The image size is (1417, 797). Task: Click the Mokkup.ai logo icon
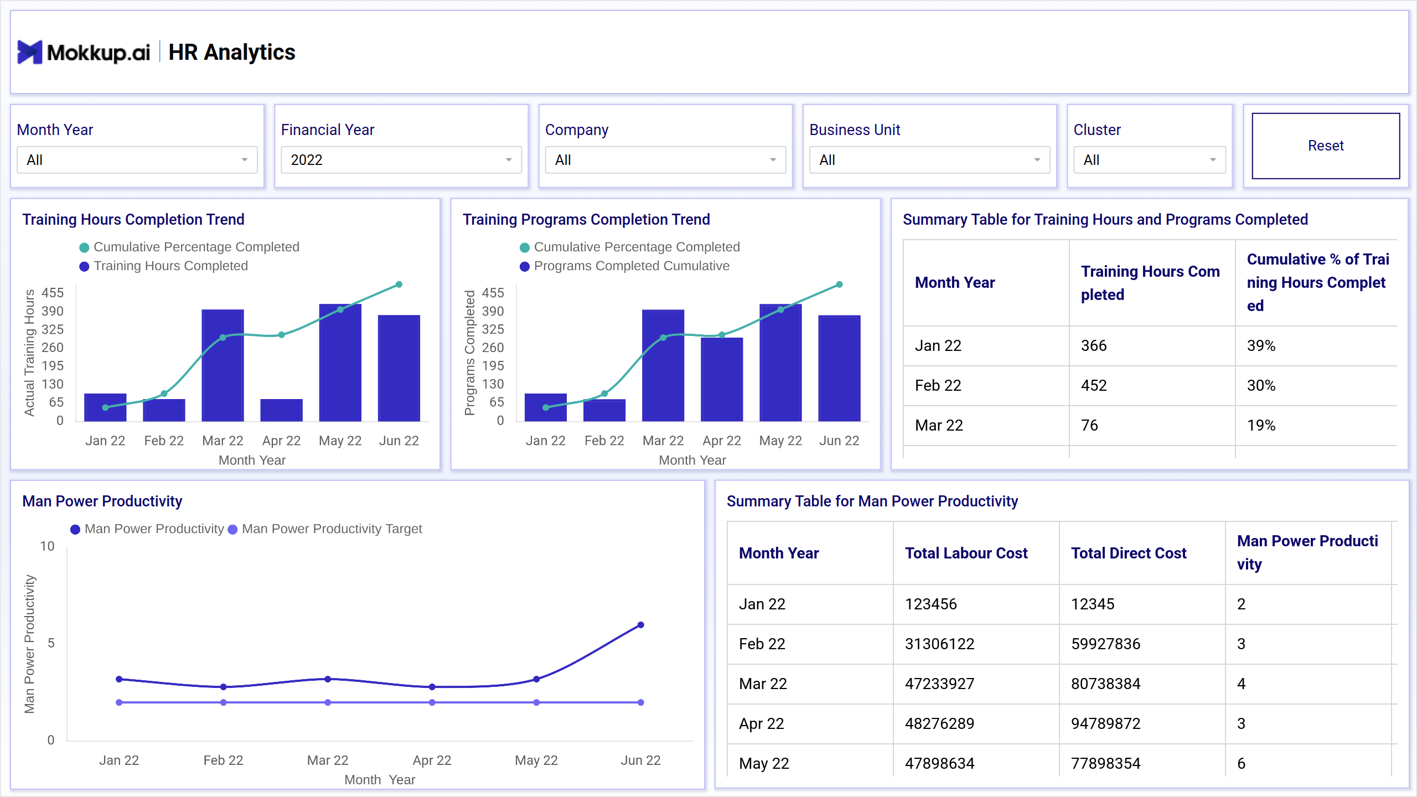[30, 52]
